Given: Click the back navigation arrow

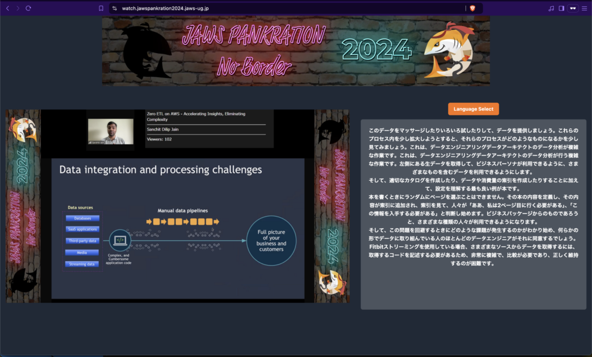Looking at the screenshot, I should pyautogui.click(x=7, y=8).
